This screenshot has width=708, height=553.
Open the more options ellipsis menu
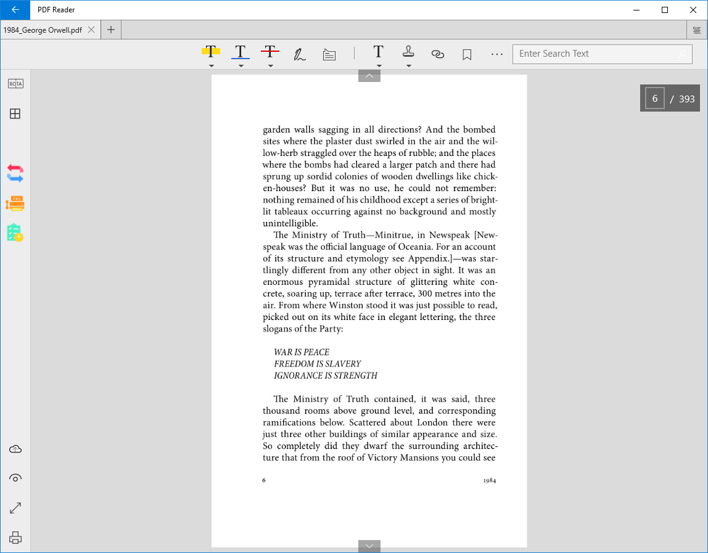pos(496,54)
